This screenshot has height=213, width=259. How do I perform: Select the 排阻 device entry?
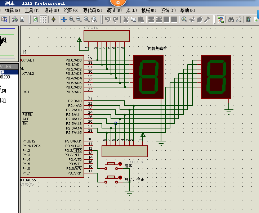3,100
